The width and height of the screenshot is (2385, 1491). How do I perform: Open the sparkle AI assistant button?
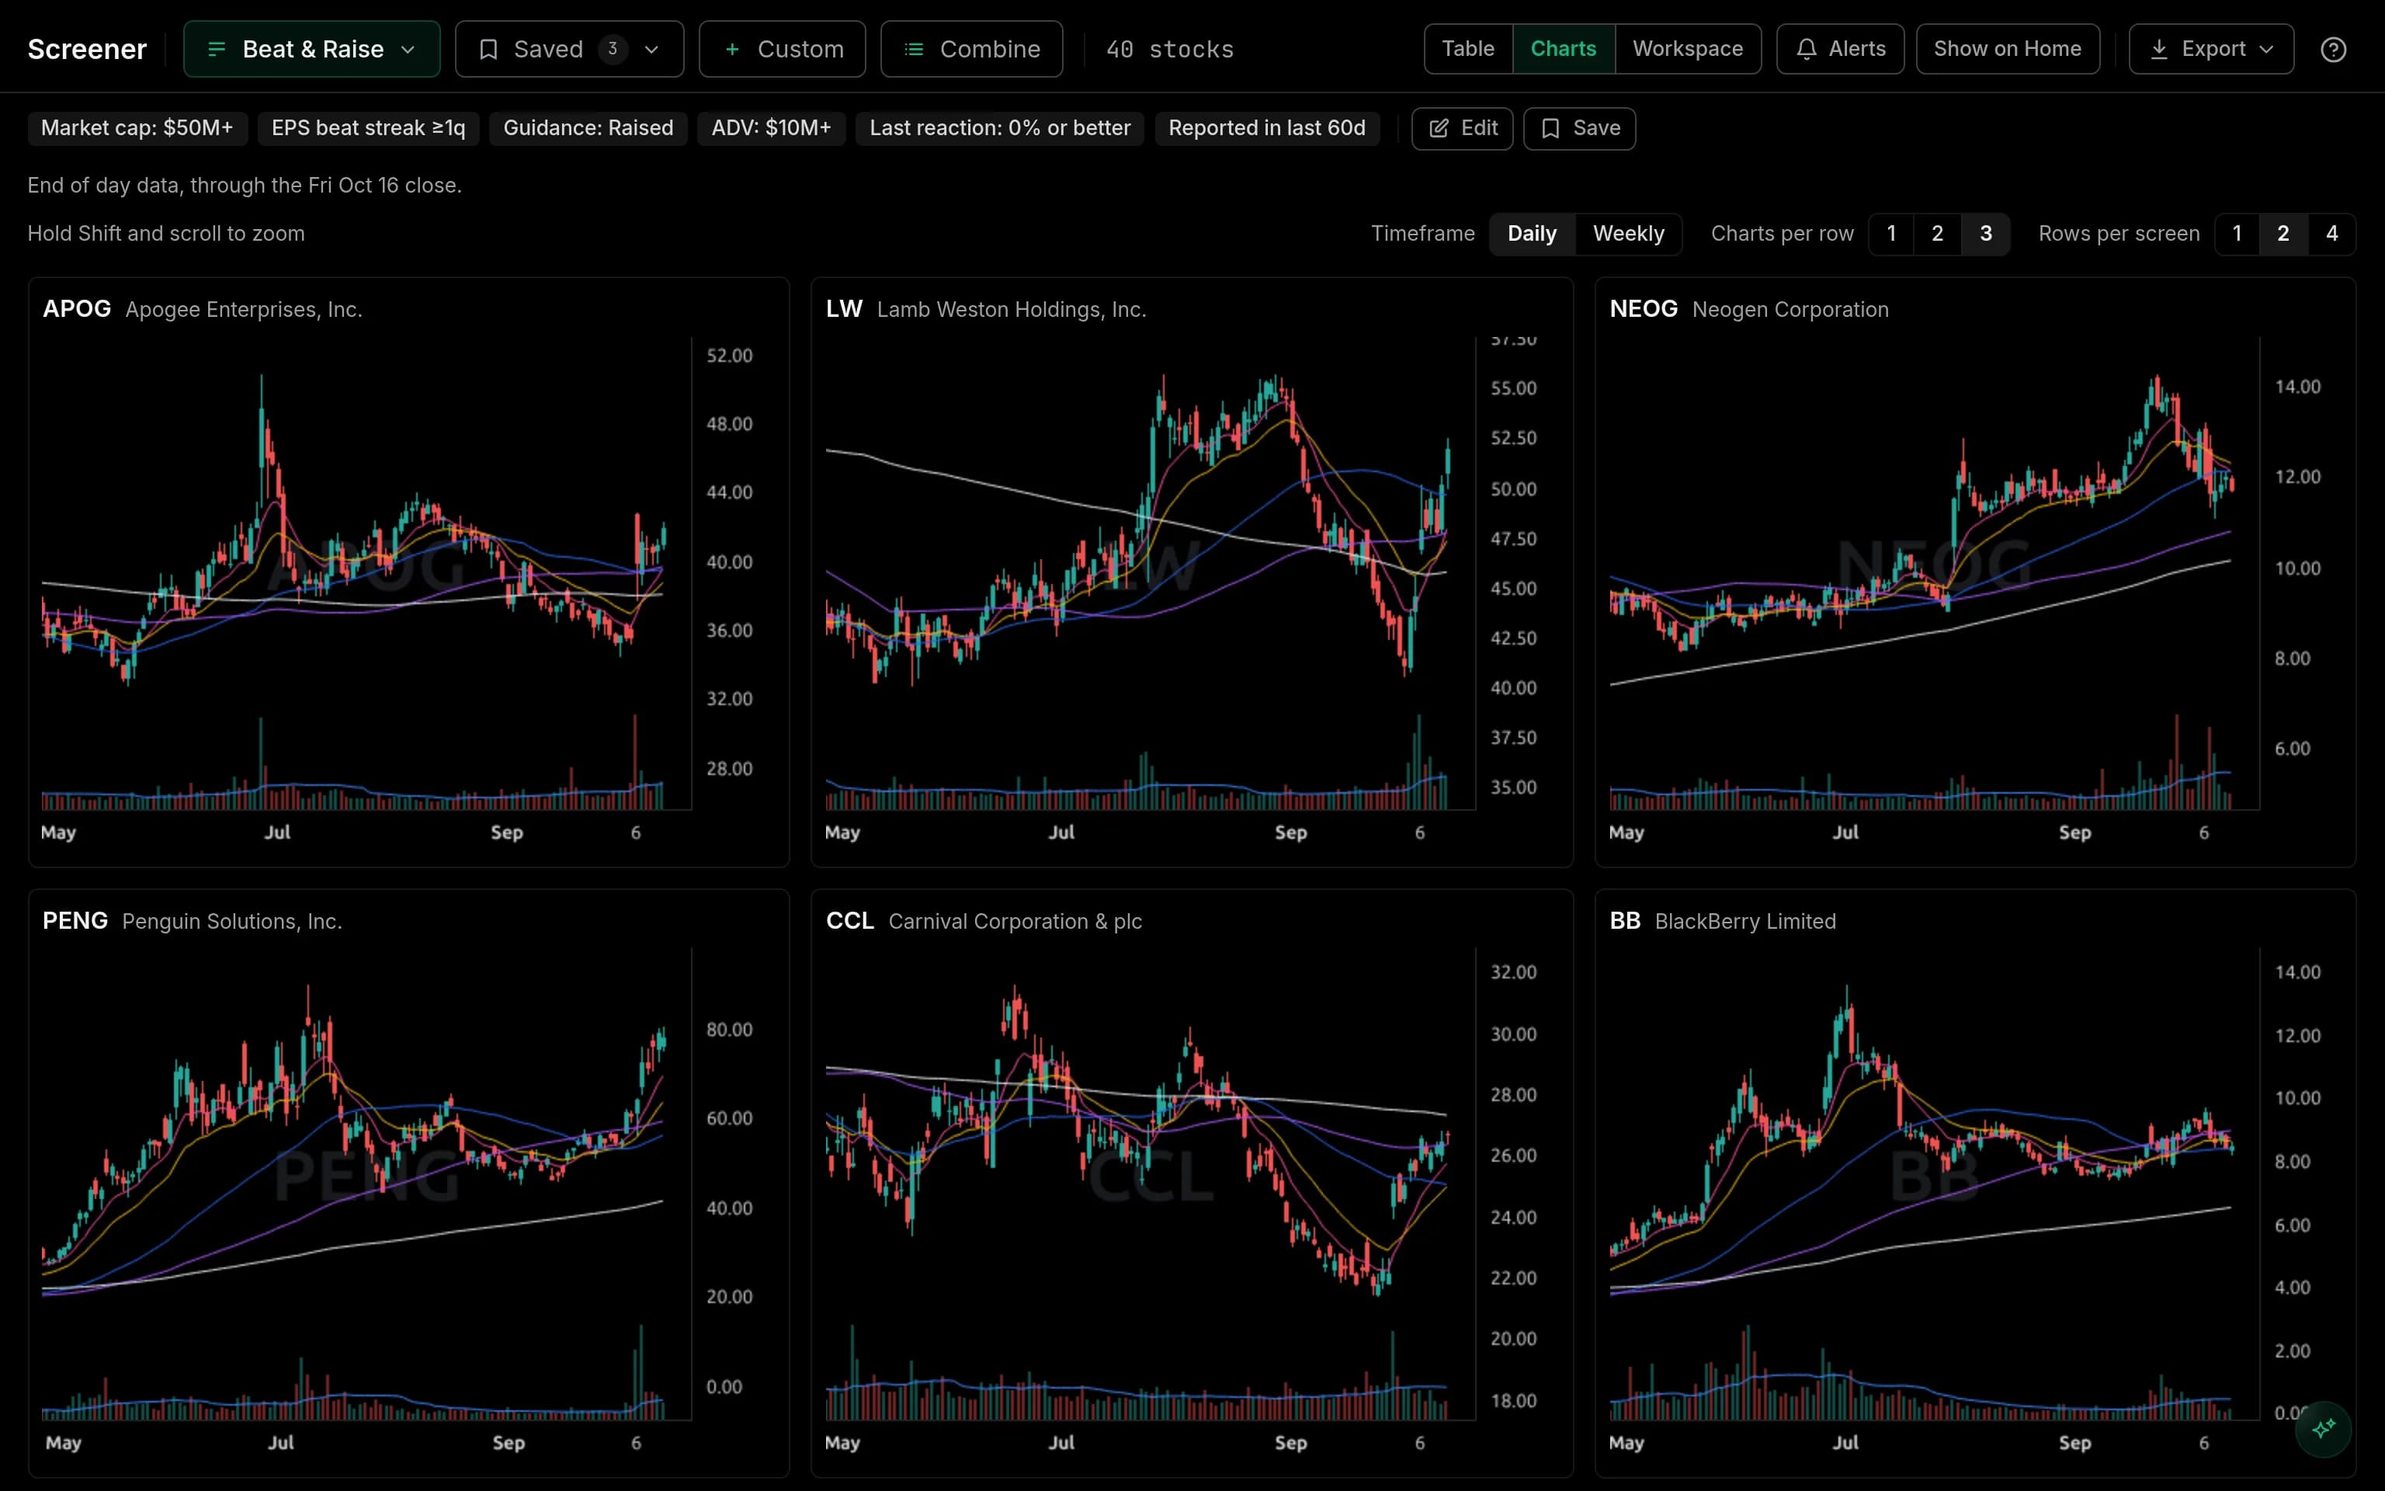point(2323,1428)
